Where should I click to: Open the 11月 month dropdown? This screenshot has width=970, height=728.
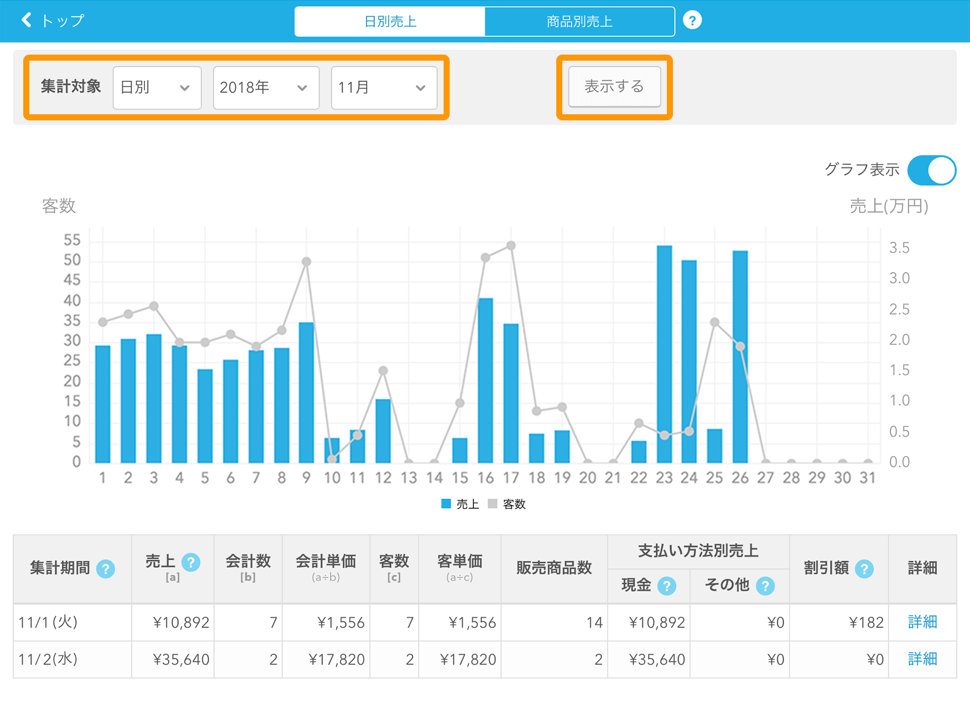[x=384, y=87]
